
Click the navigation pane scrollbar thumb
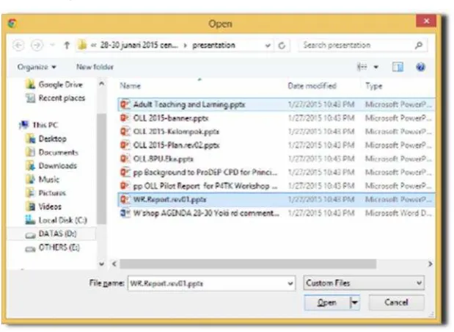pyautogui.click(x=101, y=168)
